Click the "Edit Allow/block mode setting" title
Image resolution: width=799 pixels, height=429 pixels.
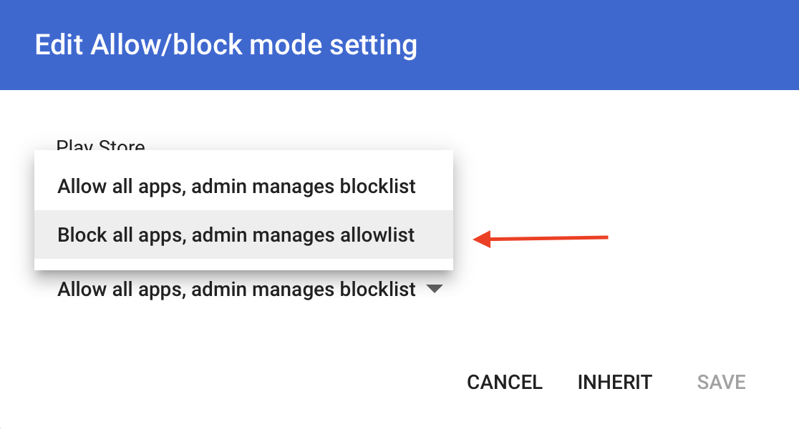[x=226, y=45]
